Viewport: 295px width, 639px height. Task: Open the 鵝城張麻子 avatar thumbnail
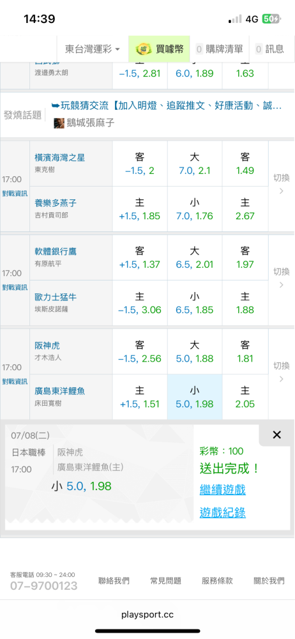(59, 123)
